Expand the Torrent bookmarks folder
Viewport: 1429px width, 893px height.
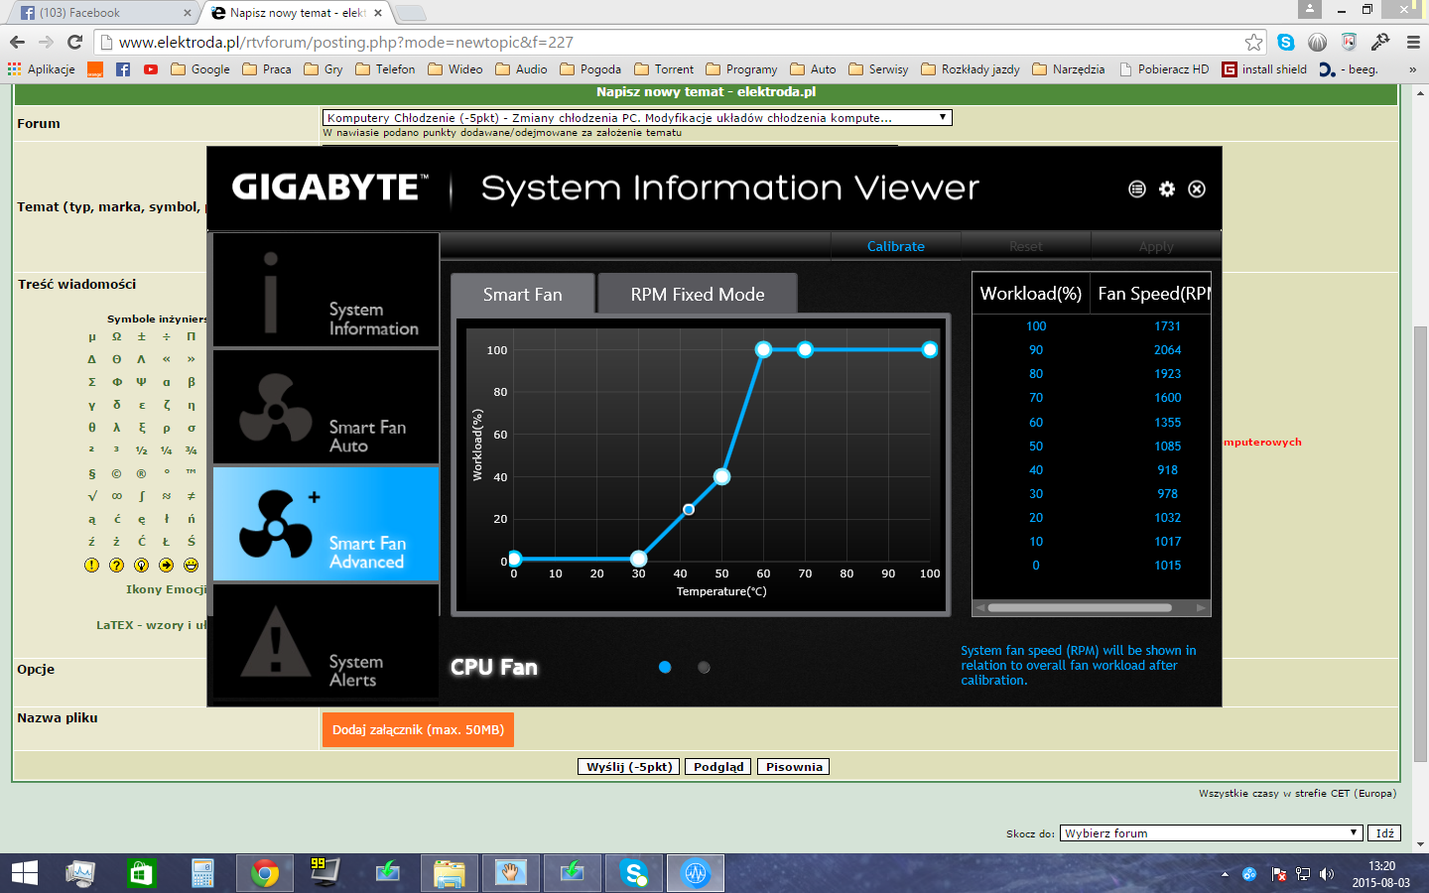point(664,69)
